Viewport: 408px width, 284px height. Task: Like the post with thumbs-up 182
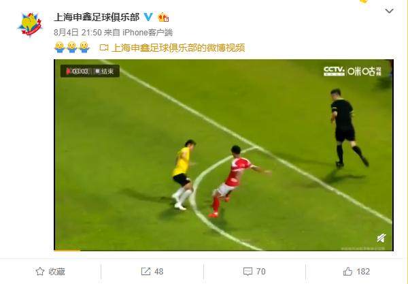click(x=356, y=272)
